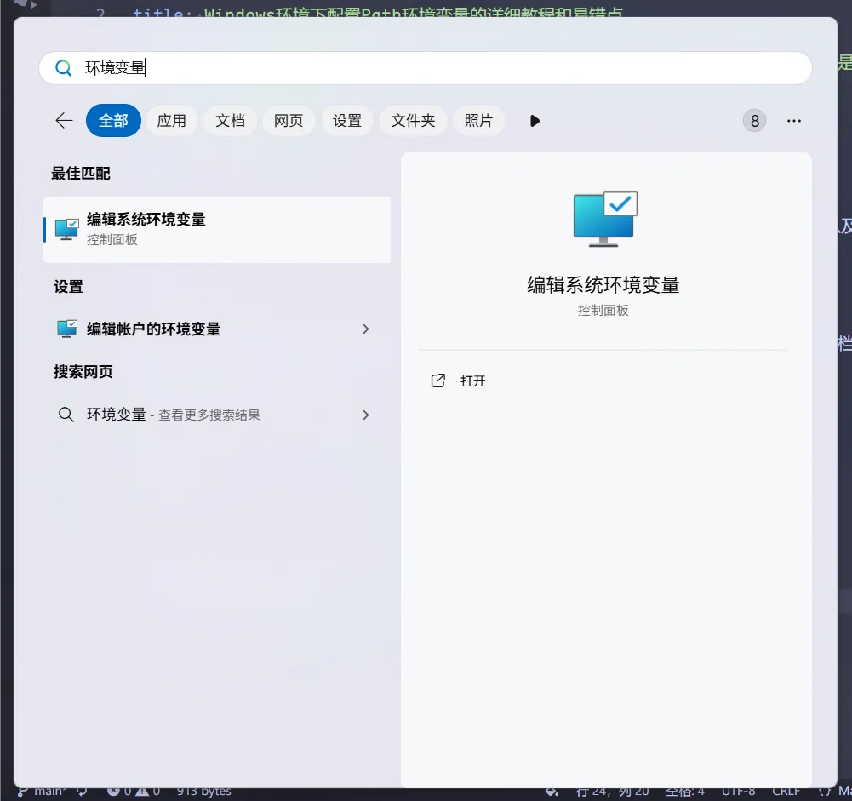Open the 编辑系统环境变量 best match result

(217, 229)
